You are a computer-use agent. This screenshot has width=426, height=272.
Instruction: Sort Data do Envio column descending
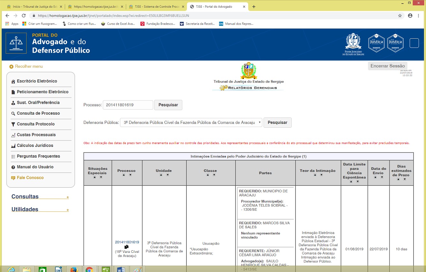pyautogui.click(x=382, y=177)
